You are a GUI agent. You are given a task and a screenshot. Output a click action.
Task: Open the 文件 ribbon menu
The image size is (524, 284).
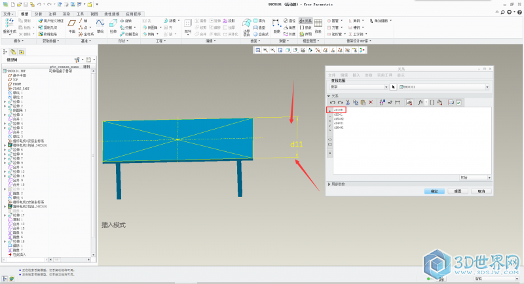8,14
